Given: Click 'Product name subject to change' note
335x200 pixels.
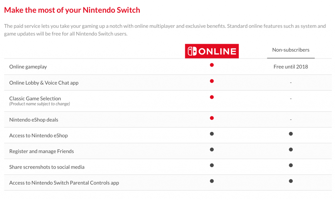Looking at the screenshot, I should pyautogui.click(x=40, y=104).
